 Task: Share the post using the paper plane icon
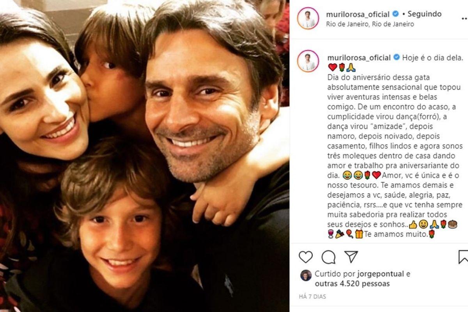[351, 257]
